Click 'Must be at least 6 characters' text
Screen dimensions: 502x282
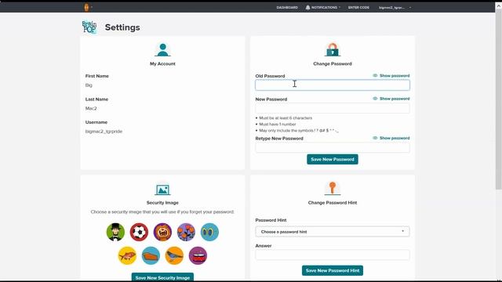coord(286,118)
